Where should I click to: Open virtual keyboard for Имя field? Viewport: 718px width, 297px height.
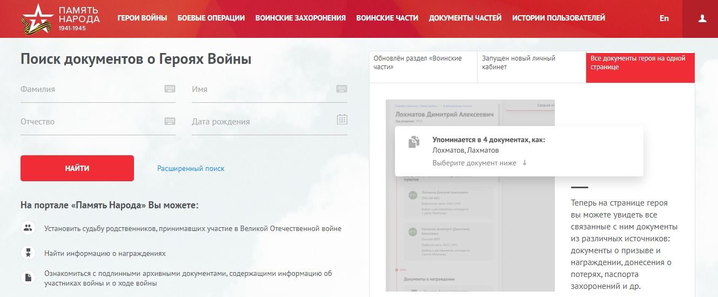click(x=341, y=89)
